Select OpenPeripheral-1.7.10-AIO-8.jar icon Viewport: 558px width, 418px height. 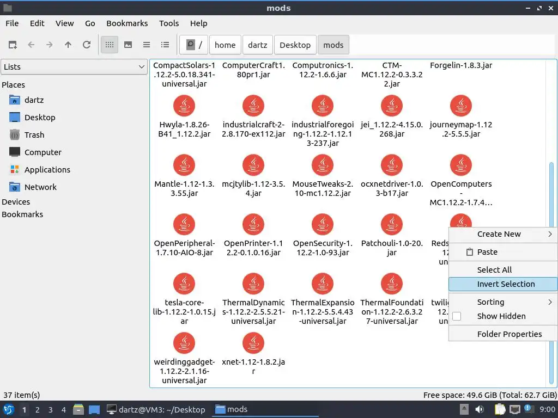[184, 224]
